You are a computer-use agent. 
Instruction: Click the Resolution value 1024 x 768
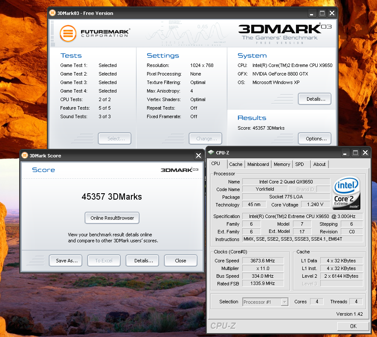click(x=202, y=65)
